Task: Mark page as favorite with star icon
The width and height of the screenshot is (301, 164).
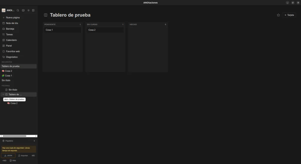Action: click(278, 15)
